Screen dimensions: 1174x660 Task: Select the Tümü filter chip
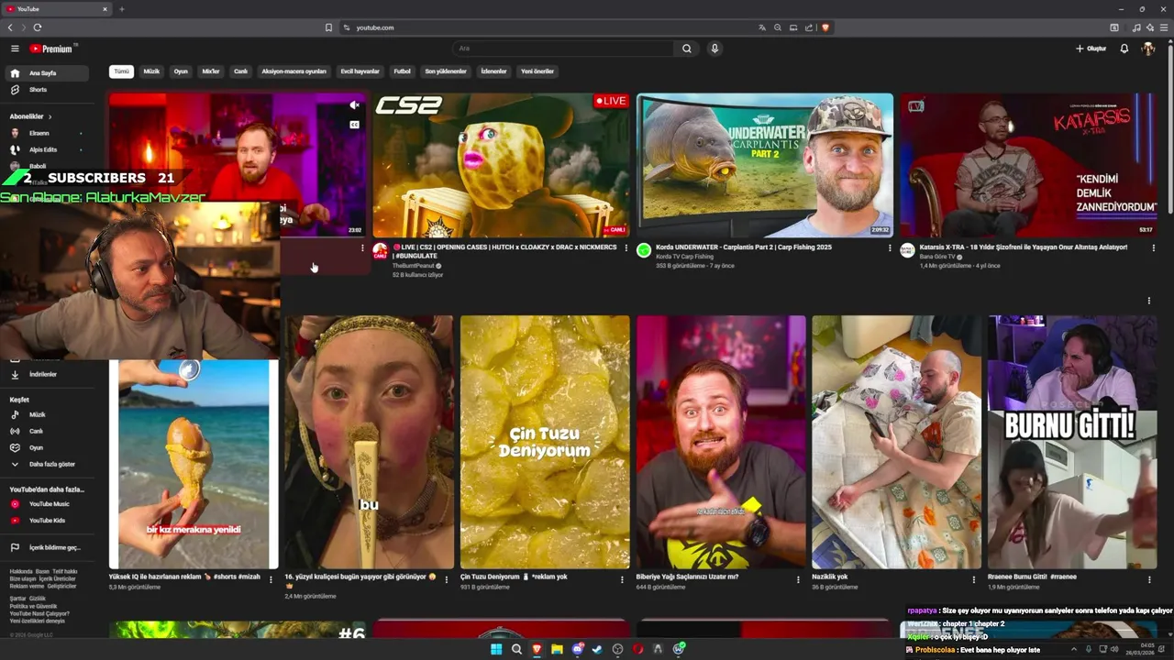tap(121, 71)
